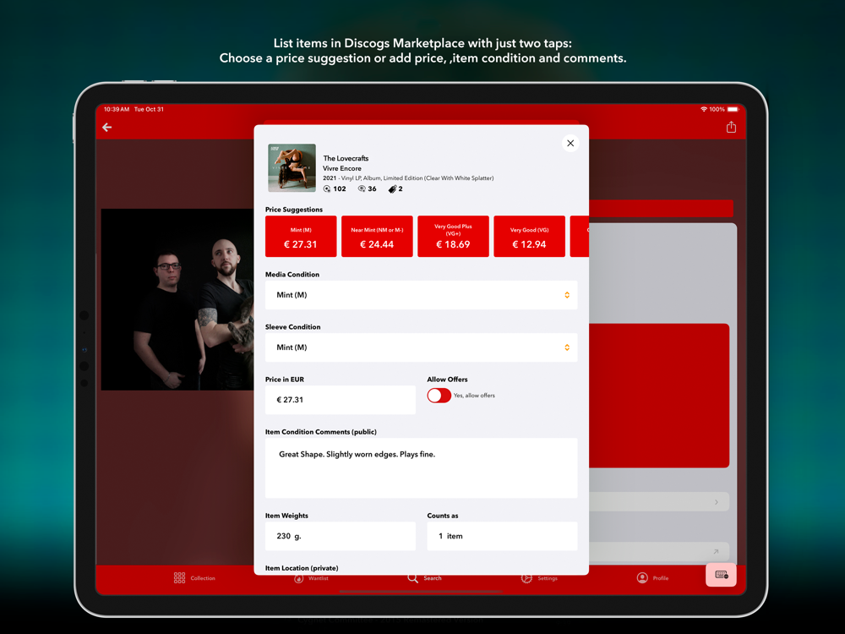Tap the Wi-Fi status icon

point(703,109)
